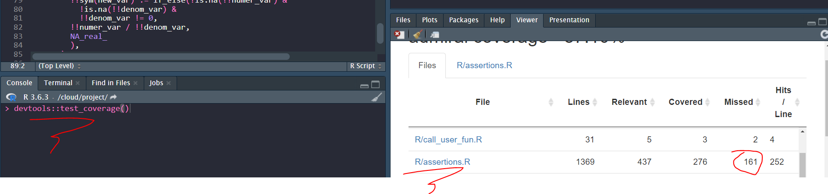Viewport: 828px width, 194px height.
Task: Switch to the Plots tab
Action: [x=430, y=20]
